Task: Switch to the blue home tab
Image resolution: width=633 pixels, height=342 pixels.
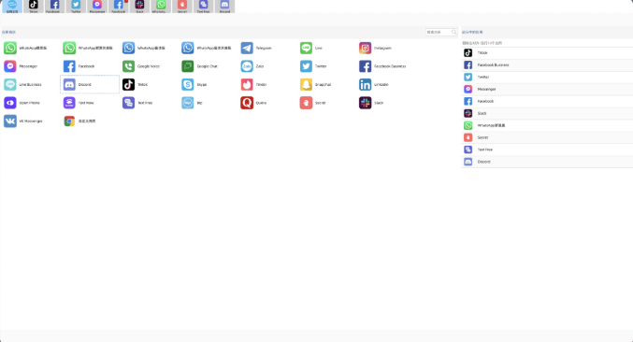Action: coord(12,7)
